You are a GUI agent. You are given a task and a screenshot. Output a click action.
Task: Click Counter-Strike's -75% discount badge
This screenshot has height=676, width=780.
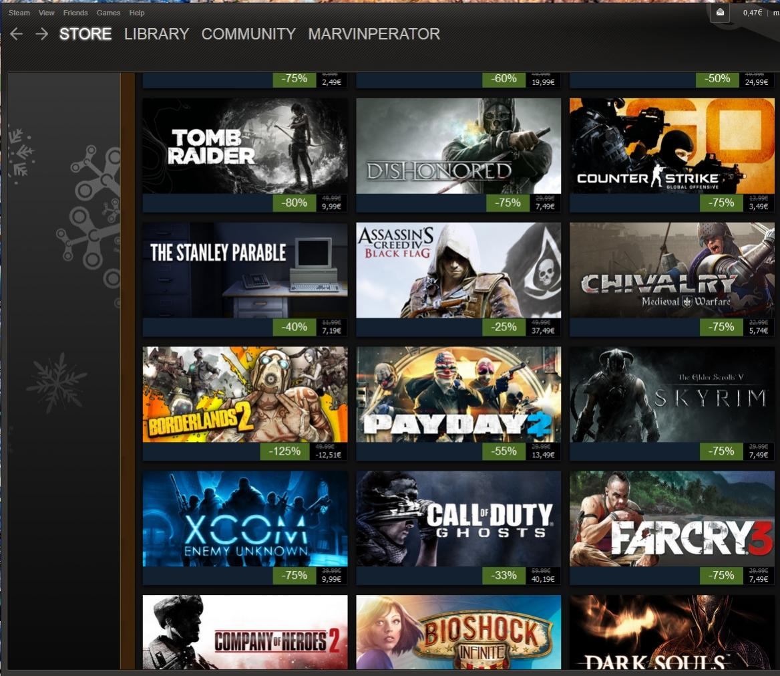[721, 203]
